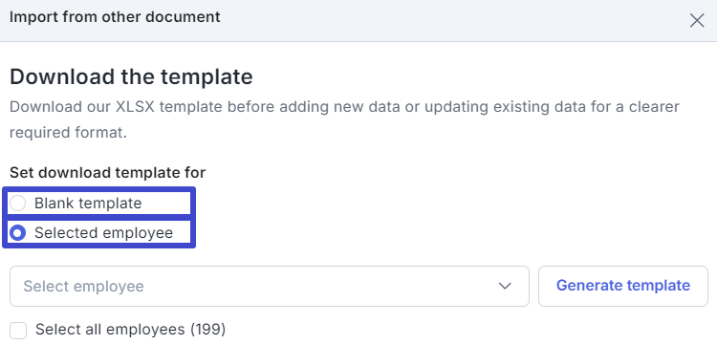The height and width of the screenshot is (344, 717).
Task: Click the Selected employee label text
Action: click(x=104, y=233)
